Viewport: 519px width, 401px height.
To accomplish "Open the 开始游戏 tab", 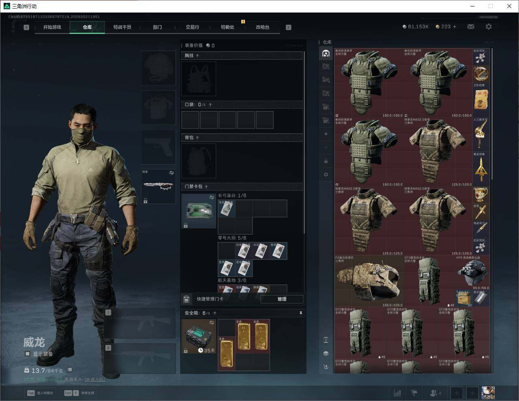I will [52, 27].
